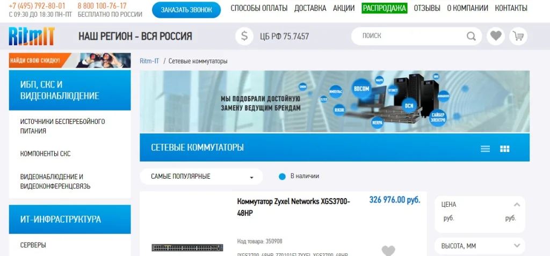
Task: Click the Ritm-IT breadcrumb link
Action: coord(149,61)
